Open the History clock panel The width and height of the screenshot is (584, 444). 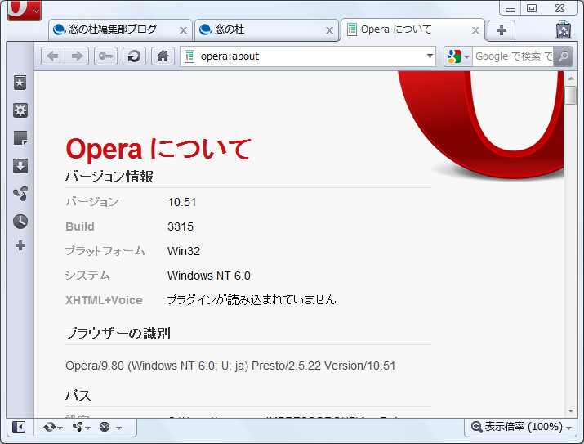(x=20, y=221)
